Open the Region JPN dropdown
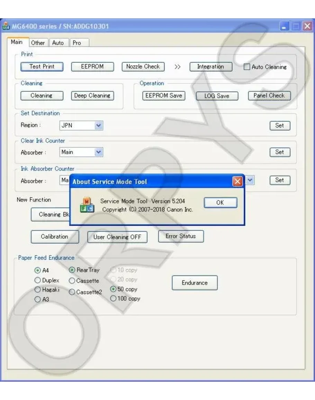This screenshot has width=315, height=400. coord(99,126)
